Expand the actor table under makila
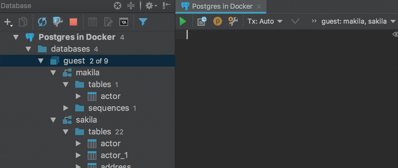Viewport: 398px width, 168px height. pos(78,96)
